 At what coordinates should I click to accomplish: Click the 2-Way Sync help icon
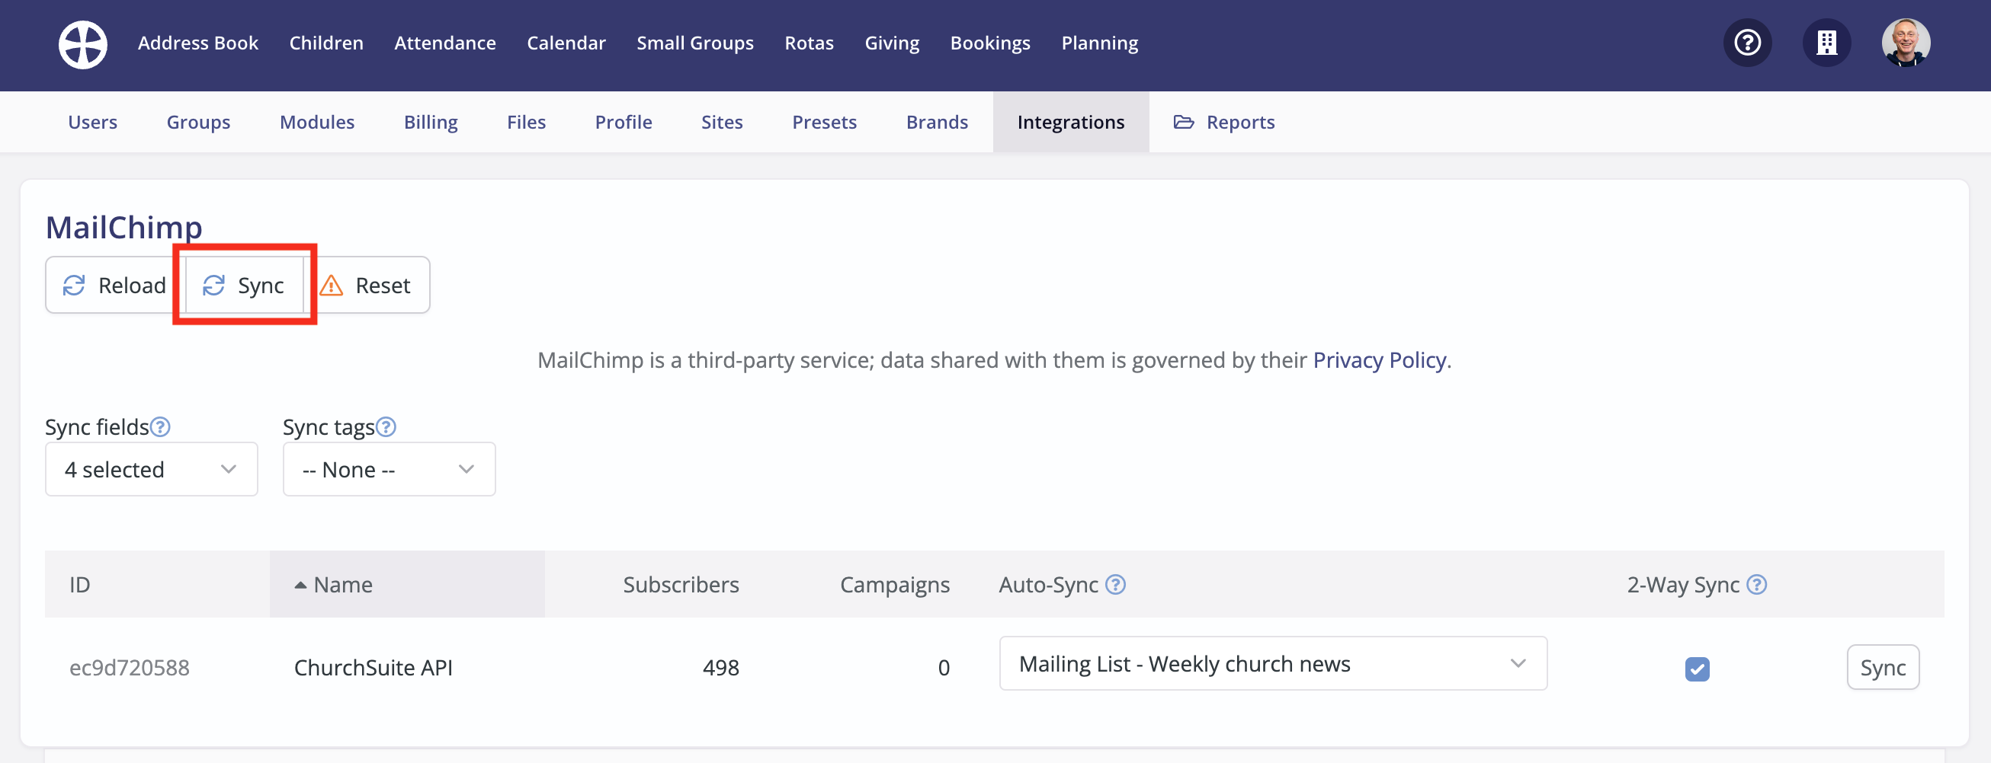[x=1757, y=585]
